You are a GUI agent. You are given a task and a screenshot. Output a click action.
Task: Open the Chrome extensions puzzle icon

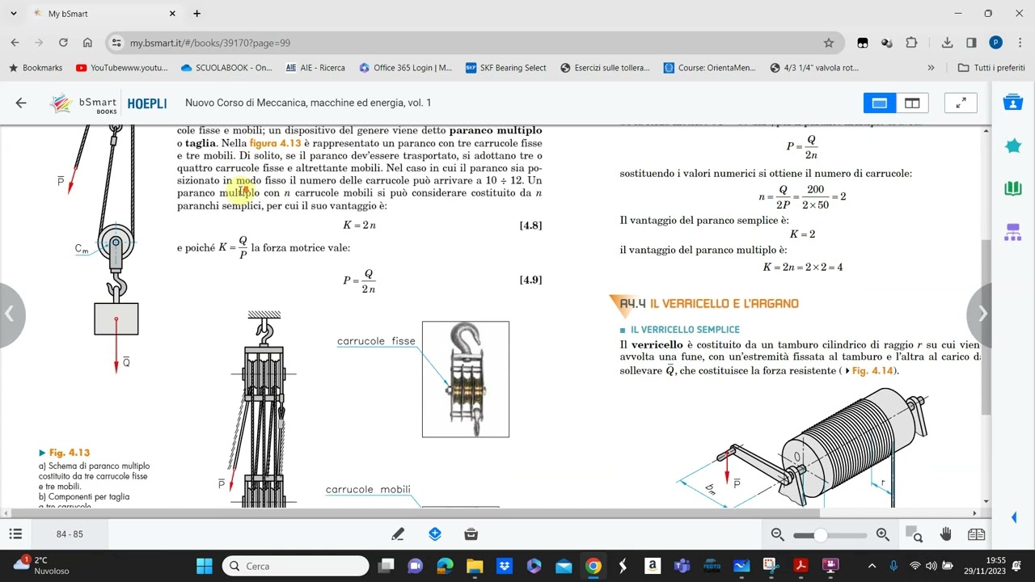(912, 43)
